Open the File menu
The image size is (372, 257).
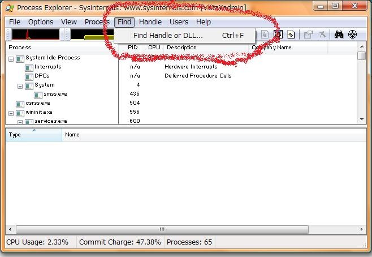(x=15, y=22)
